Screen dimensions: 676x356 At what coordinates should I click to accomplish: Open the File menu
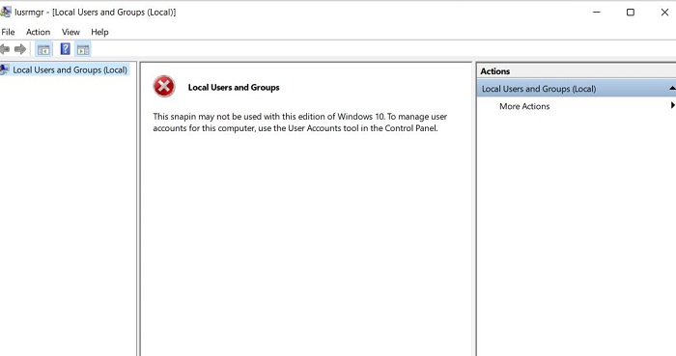8,32
